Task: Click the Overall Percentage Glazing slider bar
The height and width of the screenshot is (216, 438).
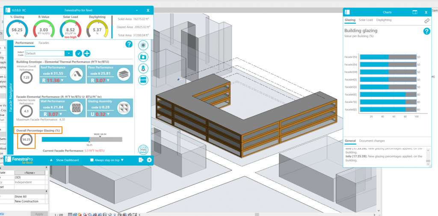Action: pyautogui.click(x=82, y=140)
